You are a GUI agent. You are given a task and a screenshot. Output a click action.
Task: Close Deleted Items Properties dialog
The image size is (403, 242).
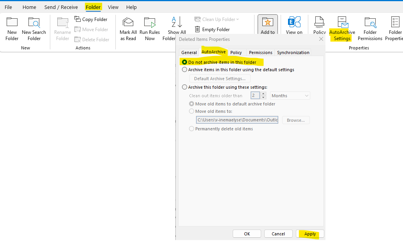[x=321, y=39]
